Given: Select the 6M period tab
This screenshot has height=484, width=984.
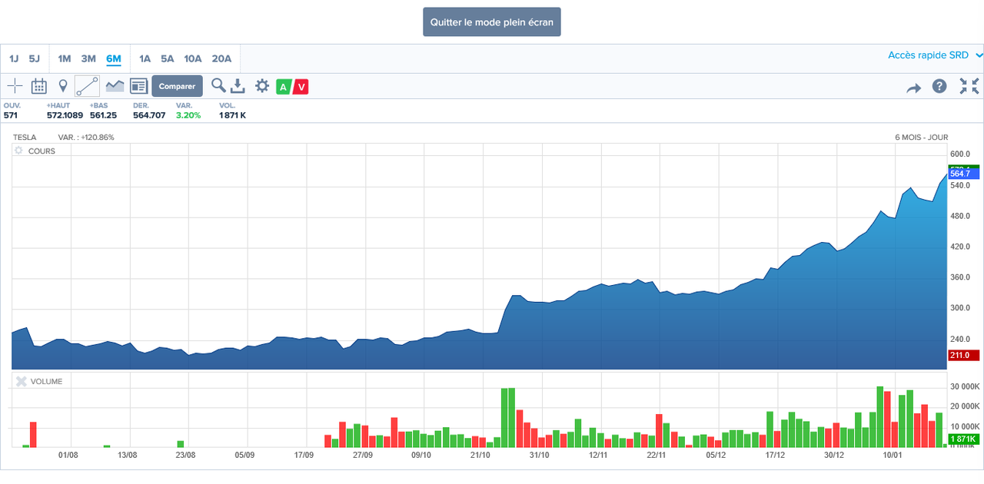Looking at the screenshot, I should (114, 58).
